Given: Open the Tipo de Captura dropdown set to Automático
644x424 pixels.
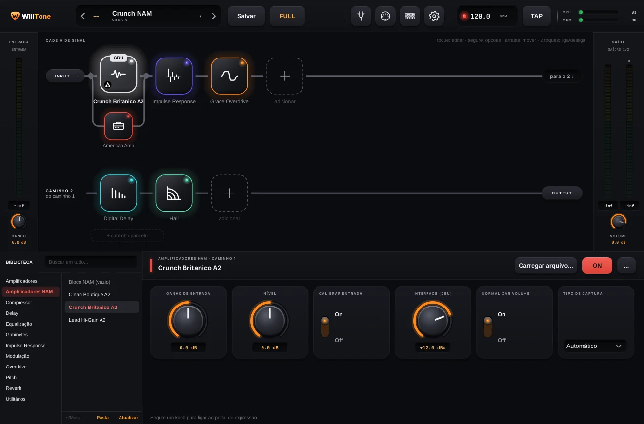Looking at the screenshot, I should pos(596,346).
